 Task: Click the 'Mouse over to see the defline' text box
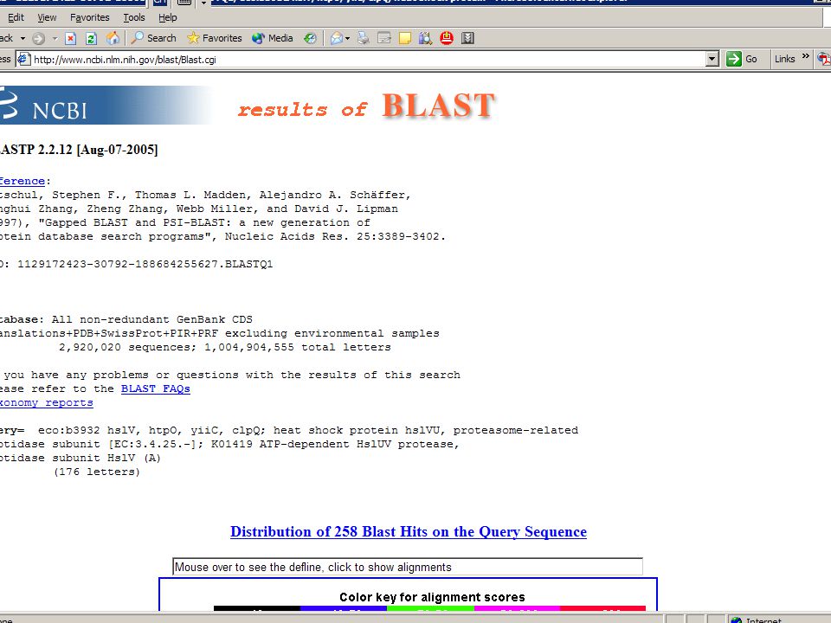point(408,567)
